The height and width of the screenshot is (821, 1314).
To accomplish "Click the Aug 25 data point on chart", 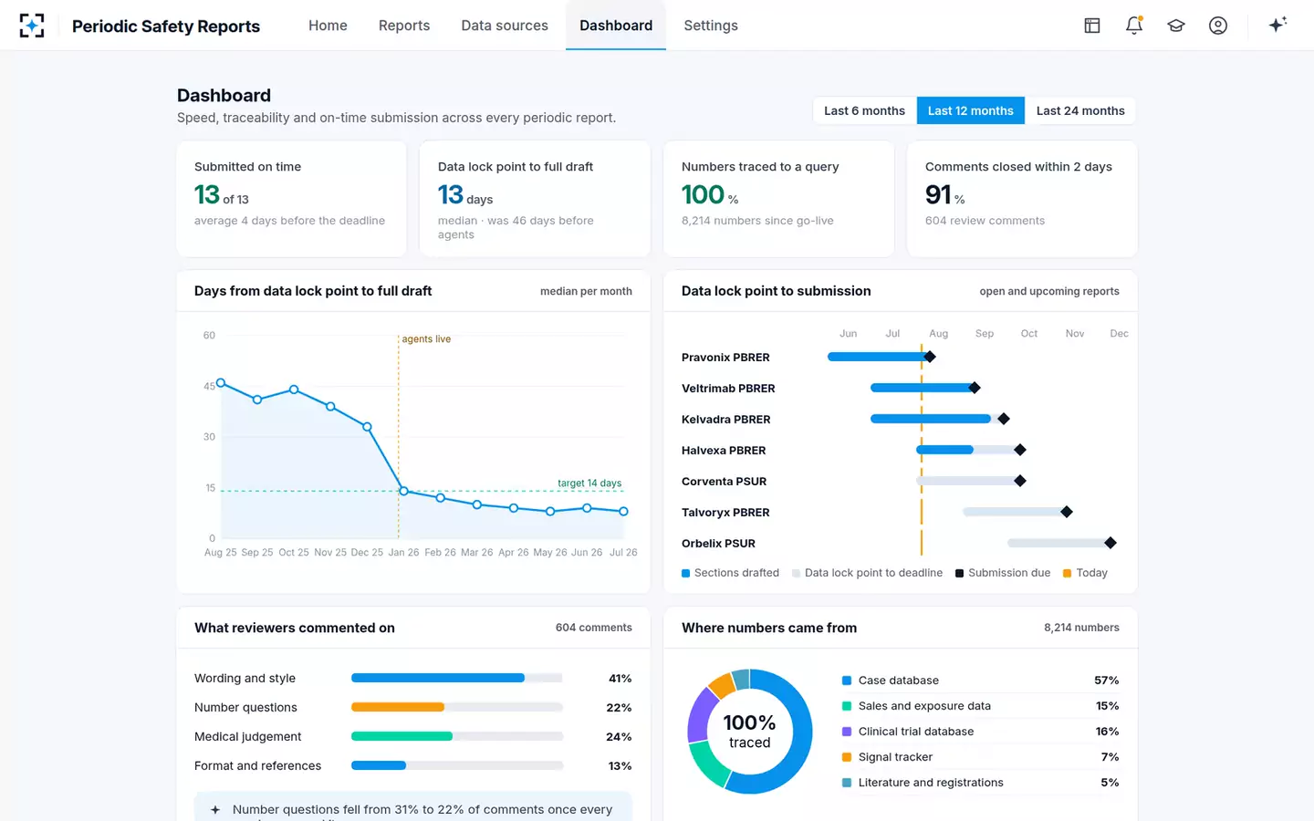I will tap(221, 383).
